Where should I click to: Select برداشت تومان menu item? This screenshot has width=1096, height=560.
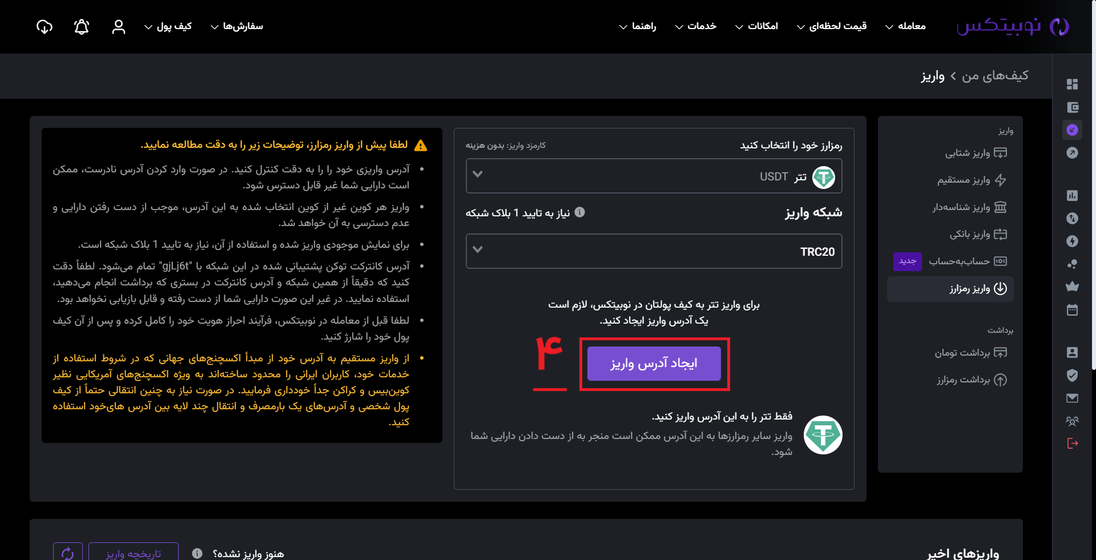pyautogui.click(x=970, y=352)
